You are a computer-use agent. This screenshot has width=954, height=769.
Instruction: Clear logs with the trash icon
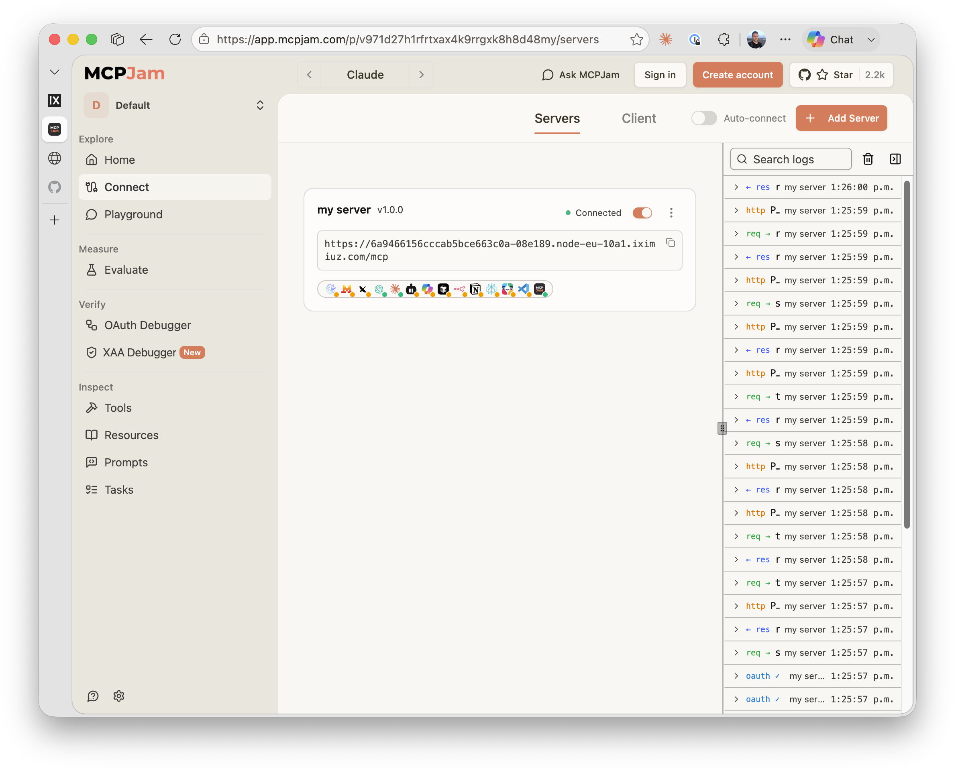(x=868, y=159)
